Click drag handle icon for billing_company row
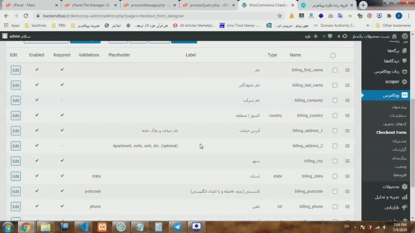The width and height of the screenshot is (415, 233). point(347,100)
